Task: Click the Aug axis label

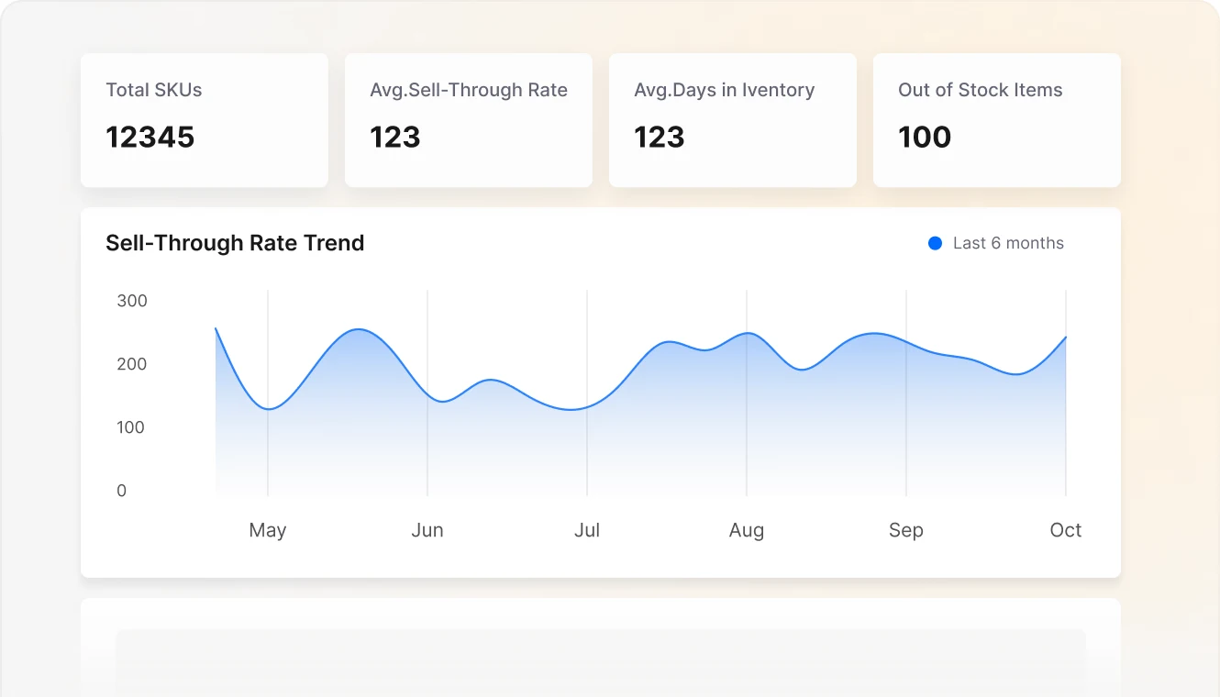Action: point(747,530)
